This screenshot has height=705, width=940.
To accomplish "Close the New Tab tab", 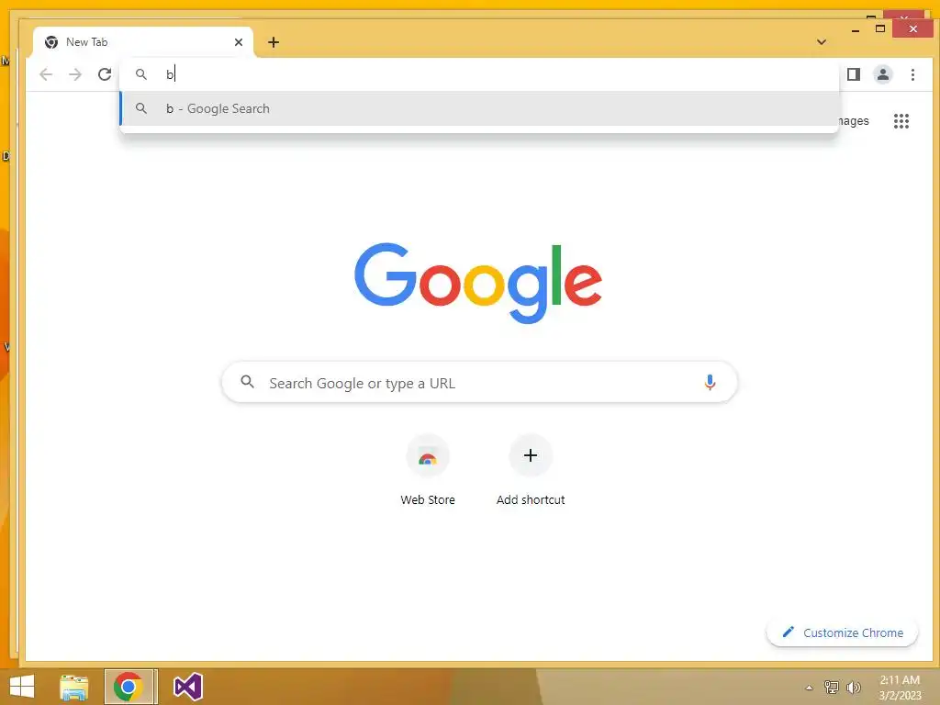I will click(239, 42).
